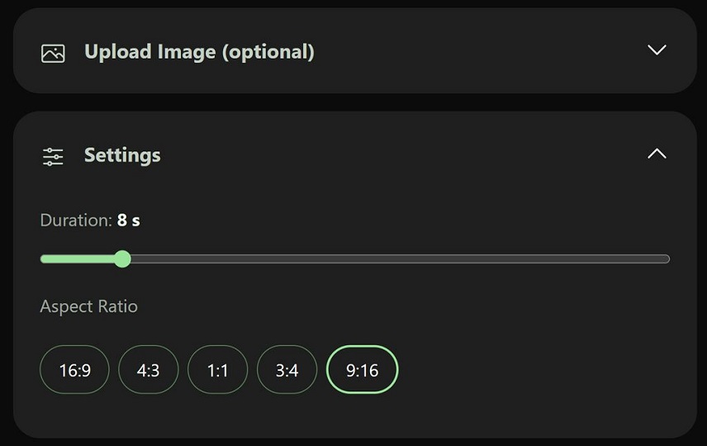Click the far right end of duration slider
This screenshot has width=707, height=446.
pos(667,259)
